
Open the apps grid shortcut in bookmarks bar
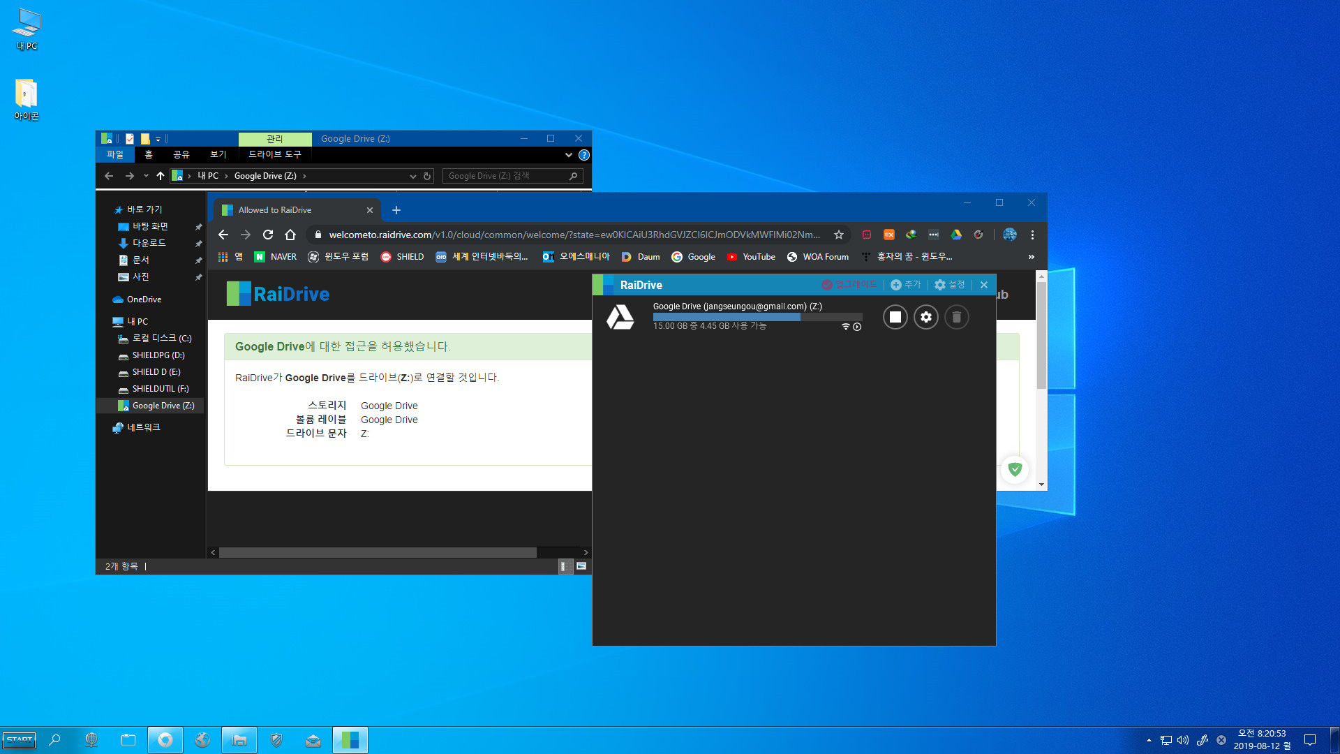pos(230,257)
